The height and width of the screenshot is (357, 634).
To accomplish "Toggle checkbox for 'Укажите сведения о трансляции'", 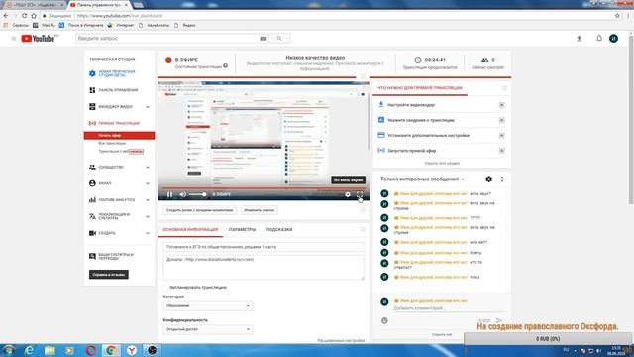I will 502,120.
